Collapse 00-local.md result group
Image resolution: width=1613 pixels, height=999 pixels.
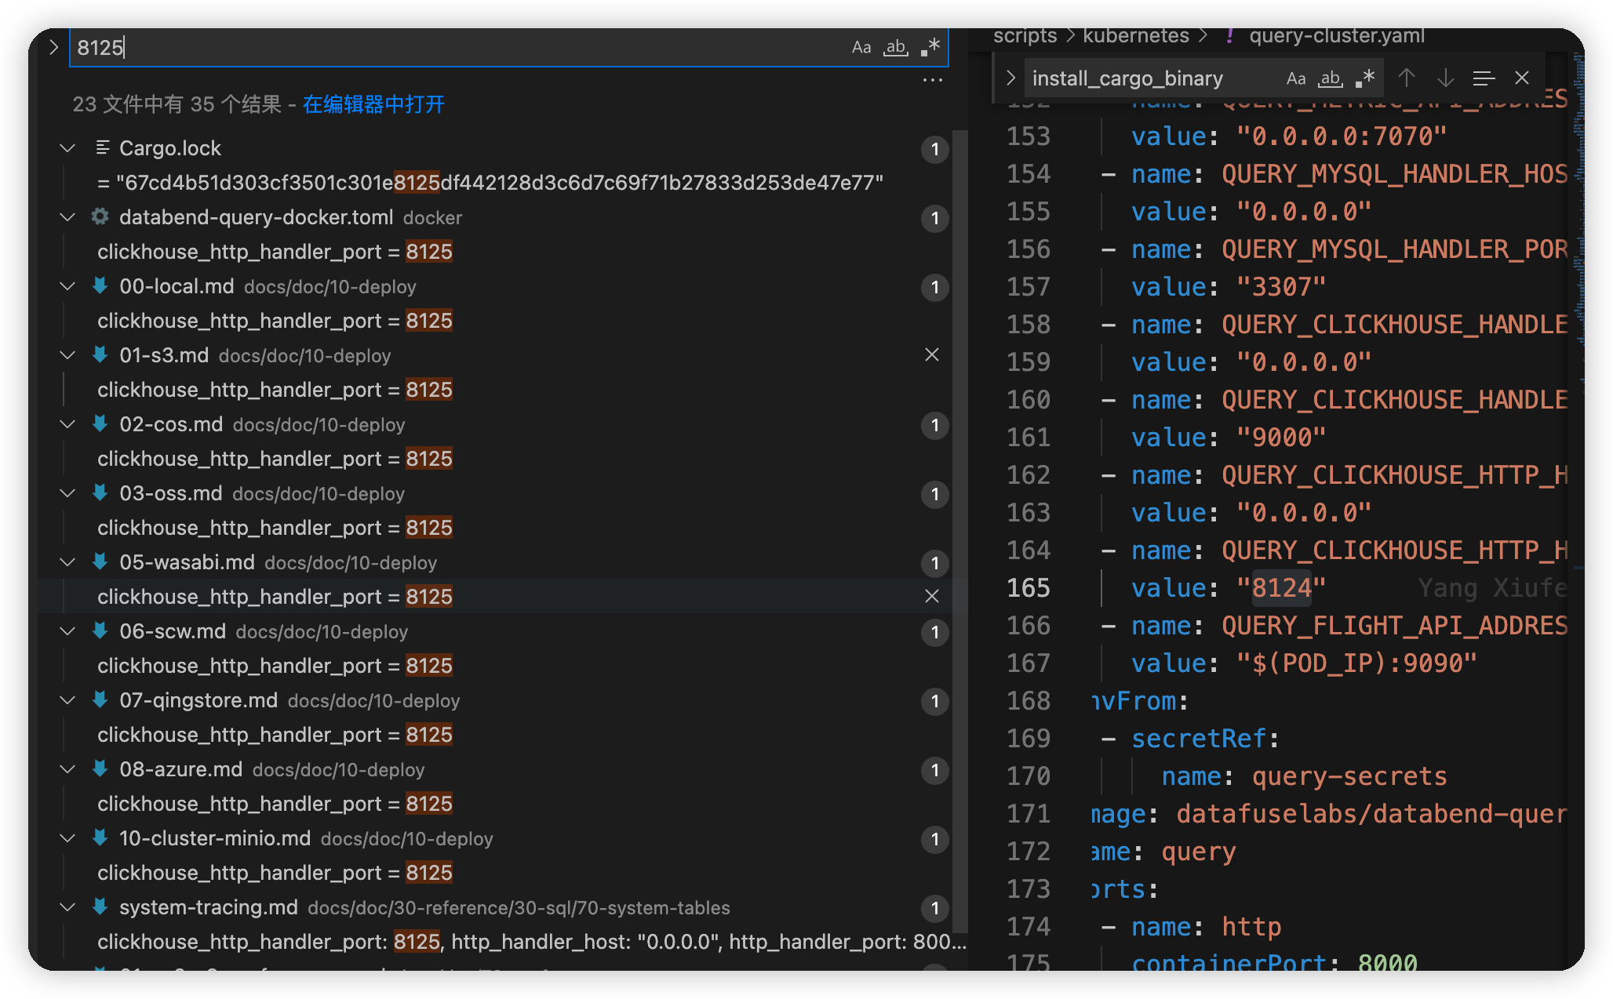[68, 286]
